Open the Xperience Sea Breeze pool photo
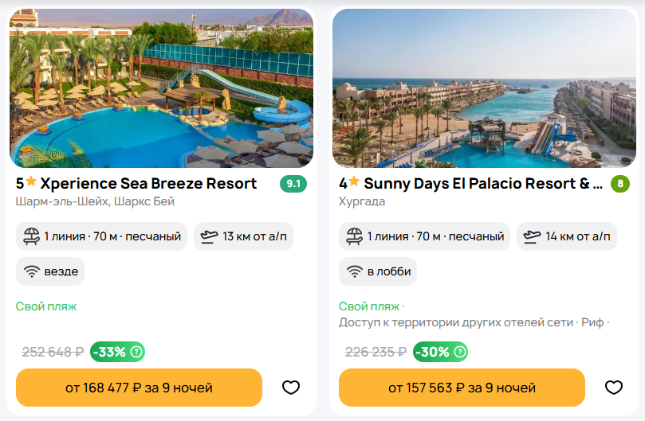Screen dimensions: 645x421 coord(161,88)
